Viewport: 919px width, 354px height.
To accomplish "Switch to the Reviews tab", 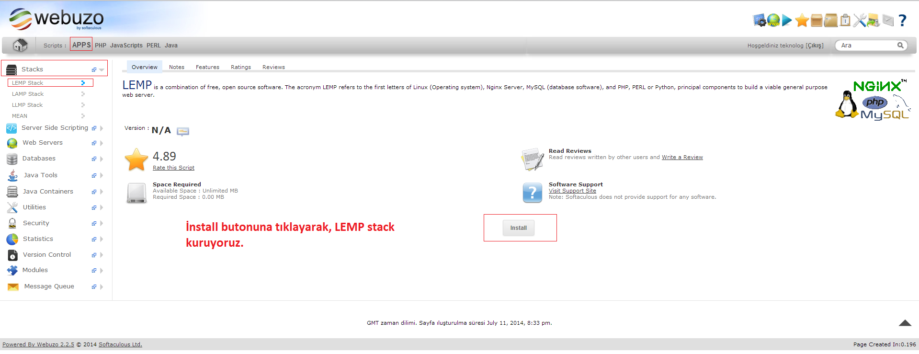I will (273, 67).
